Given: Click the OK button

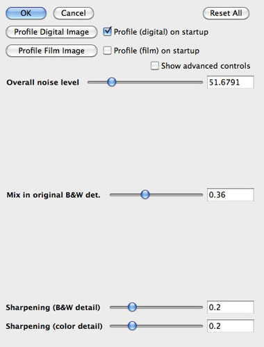Looking at the screenshot, I should 26,13.
